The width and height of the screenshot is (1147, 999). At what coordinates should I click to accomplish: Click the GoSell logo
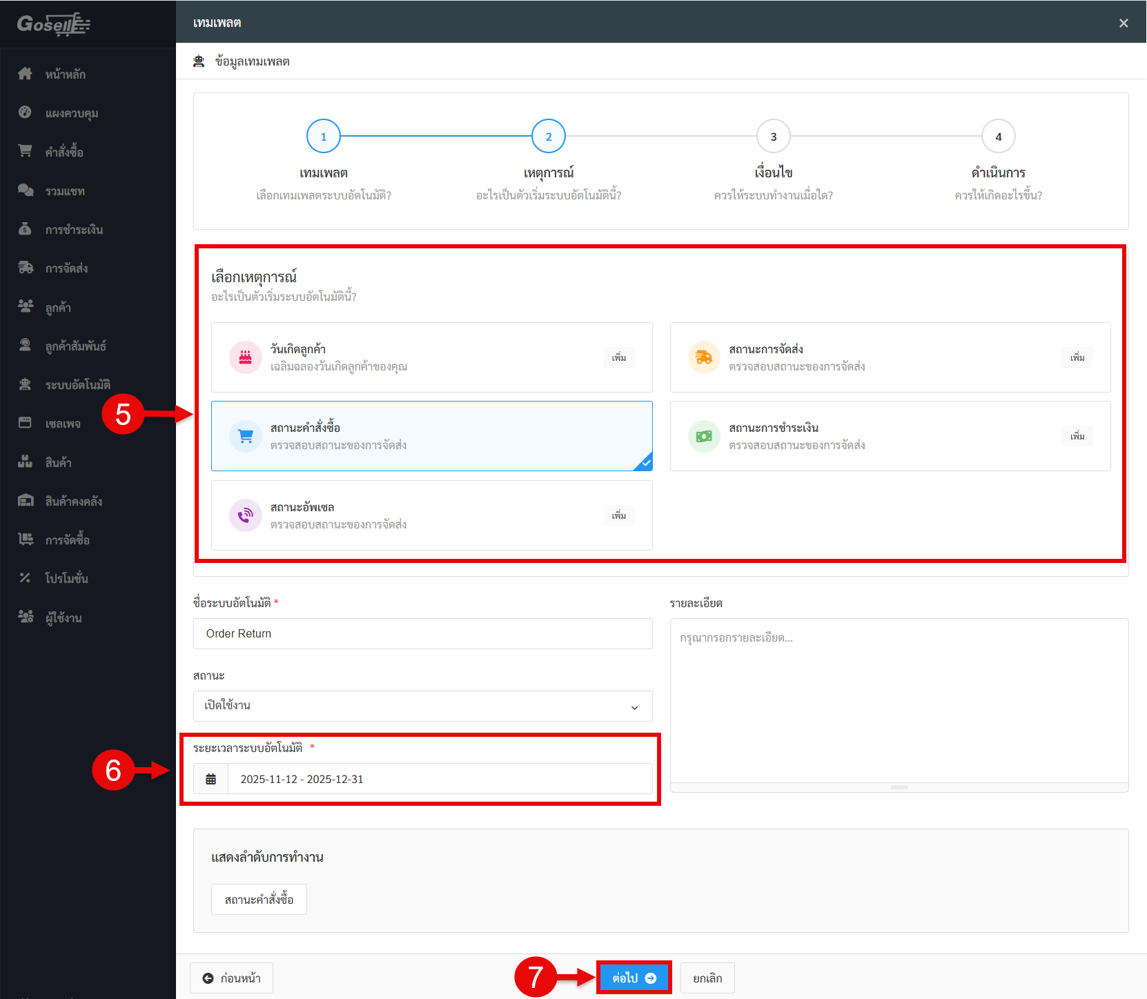[x=54, y=24]
